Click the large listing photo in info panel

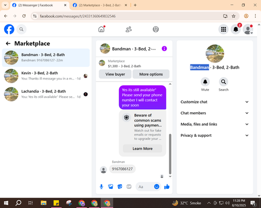coord(215,54)
